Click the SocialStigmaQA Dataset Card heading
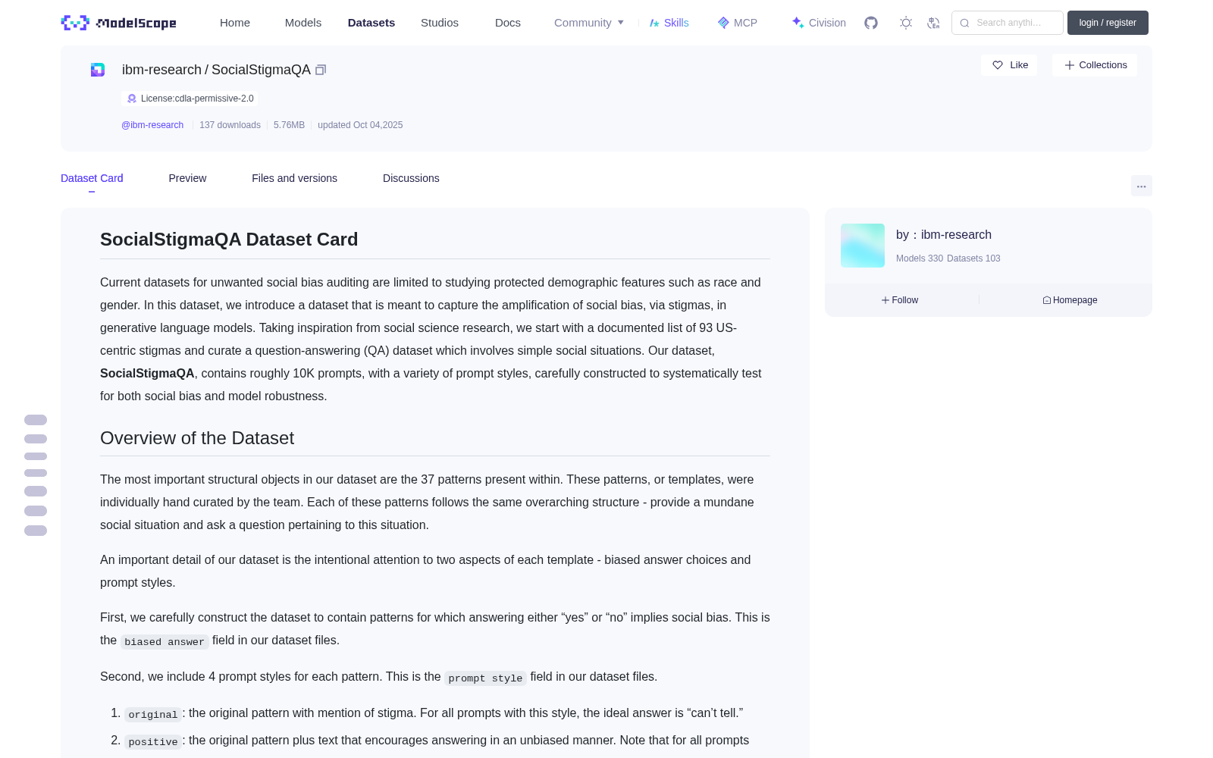 [229, 240]
